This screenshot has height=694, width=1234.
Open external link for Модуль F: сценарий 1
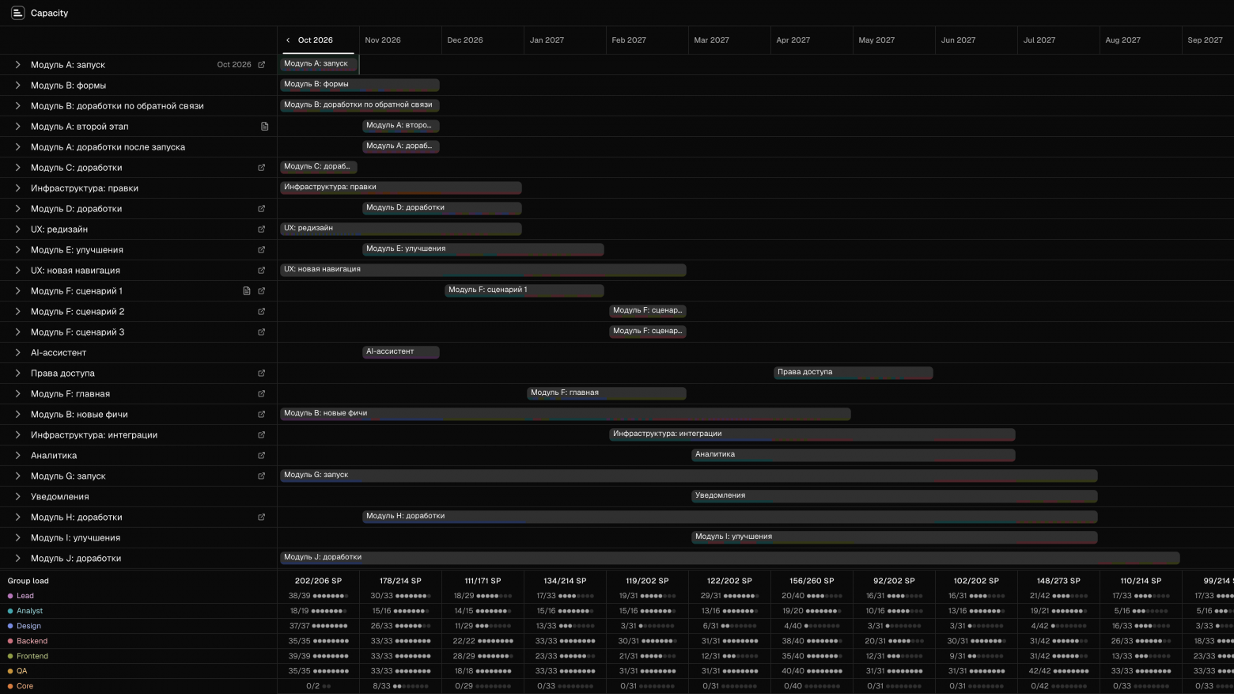[262, 291]
